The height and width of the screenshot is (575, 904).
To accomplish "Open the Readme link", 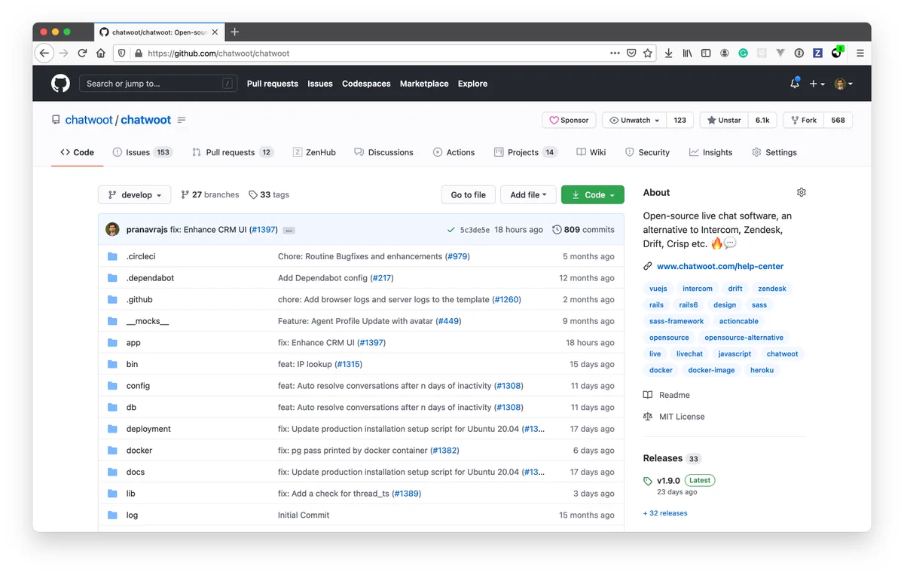I will coord(667,395).
